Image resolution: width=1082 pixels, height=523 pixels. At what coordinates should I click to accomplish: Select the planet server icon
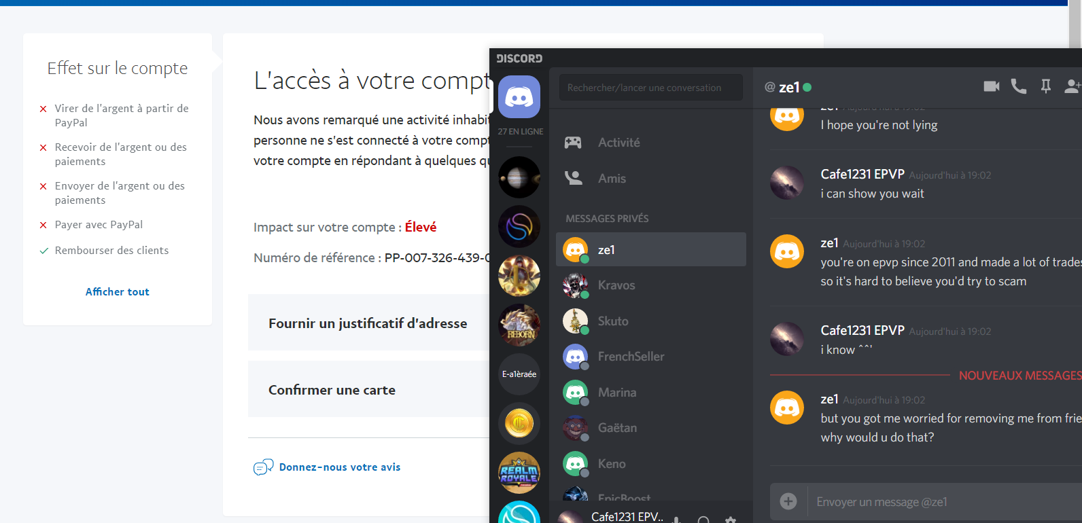519,177
